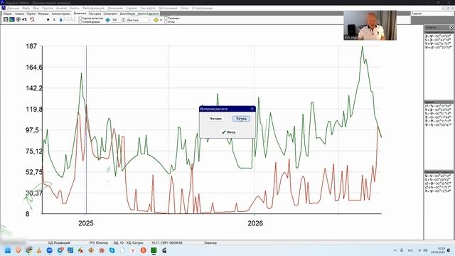Click the small blue figure icon in toolbar
The width and height of the screenshot is (455, 256).
tap(60, 20)
